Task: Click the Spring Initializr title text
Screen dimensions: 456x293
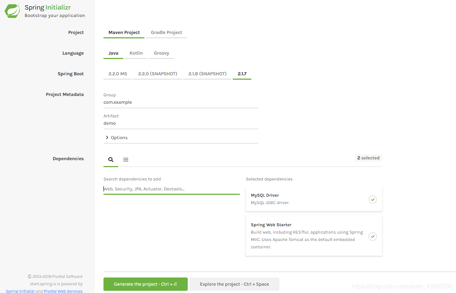Action: pos(47,7)
